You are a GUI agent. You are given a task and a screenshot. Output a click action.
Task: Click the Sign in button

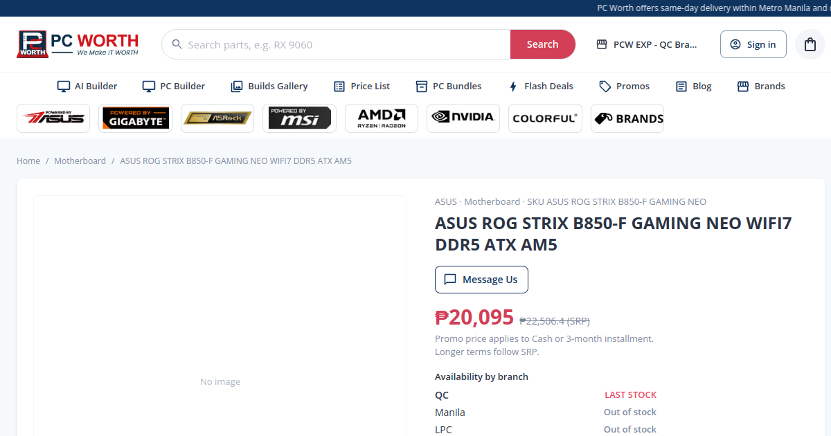tap(753, 44)
